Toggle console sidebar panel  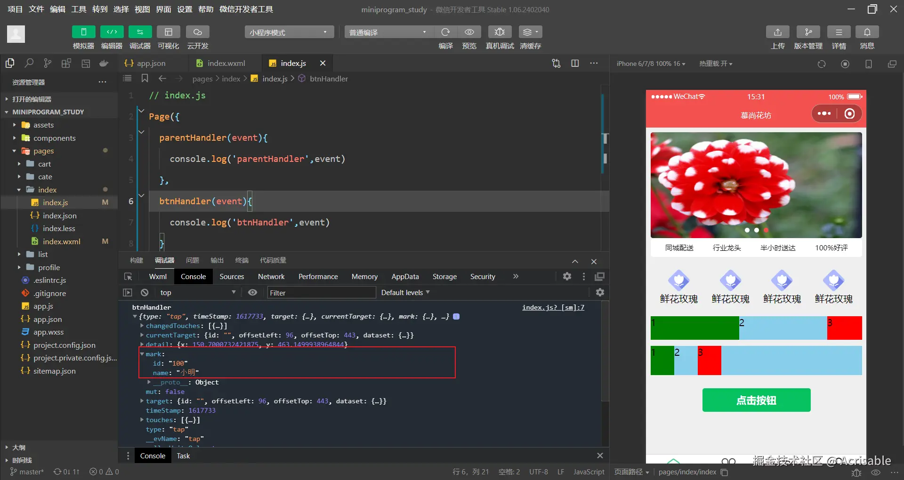click(128, 292)
